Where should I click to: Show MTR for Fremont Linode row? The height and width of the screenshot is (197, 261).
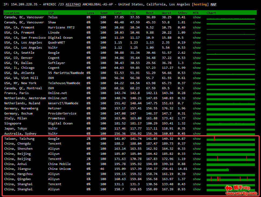[197, 33]
